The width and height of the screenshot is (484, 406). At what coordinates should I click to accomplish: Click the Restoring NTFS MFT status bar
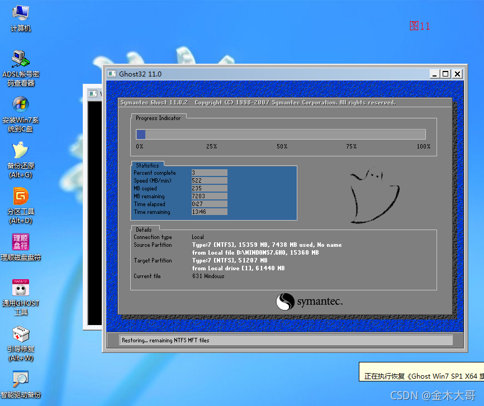(x=286, y=340)
